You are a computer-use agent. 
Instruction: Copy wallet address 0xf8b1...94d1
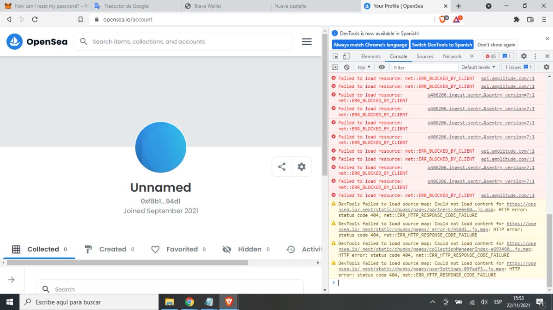click(160, 201)
